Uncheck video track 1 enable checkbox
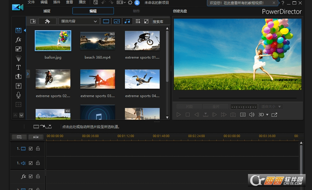This screenshot has height=190, width=312. click(31, 148)
